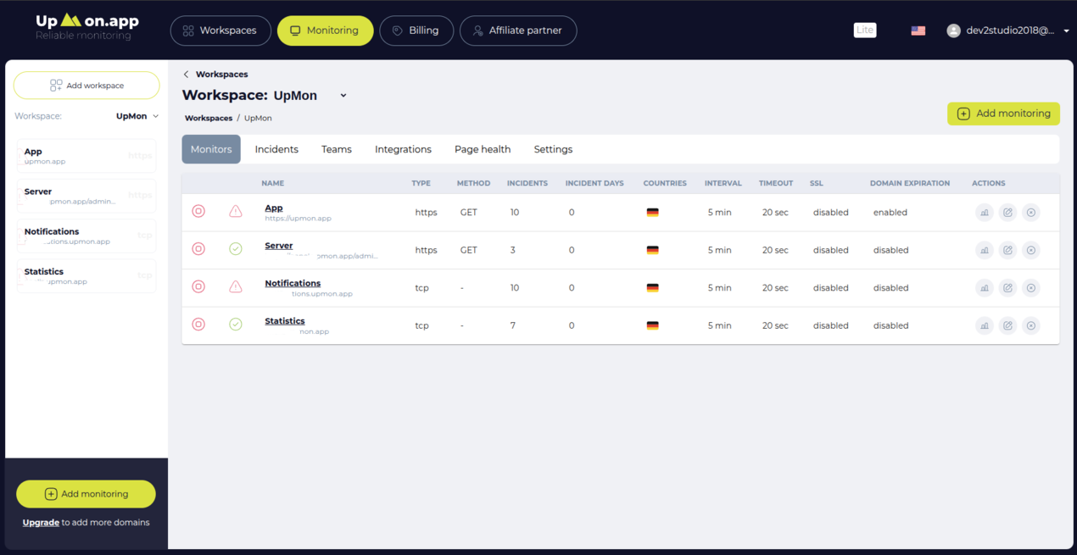Viewport: 1077px width, 555px height.
Task: Edit the Notifications monitor
Action: click(1007, 288)
